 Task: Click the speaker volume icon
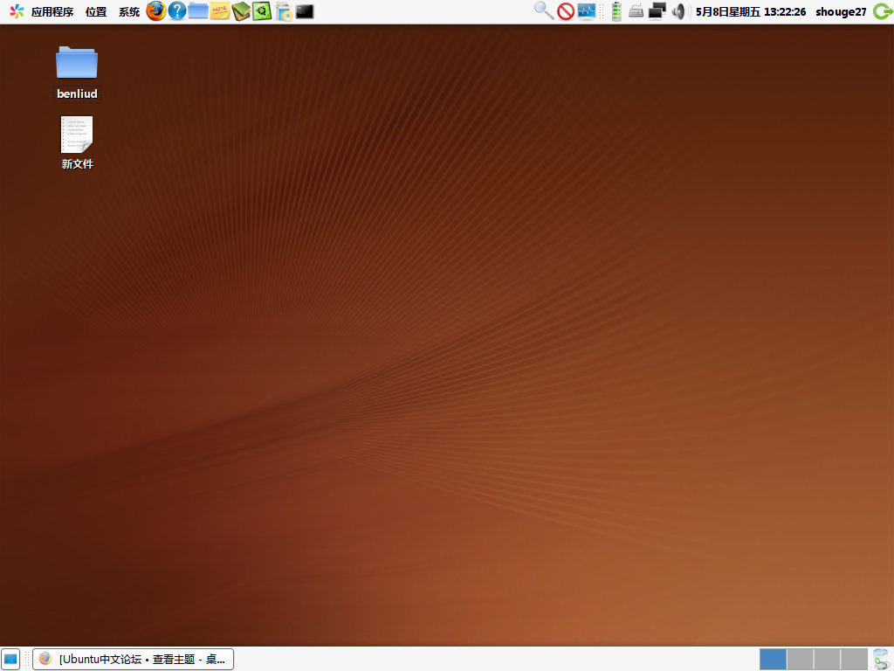point(678,11)
